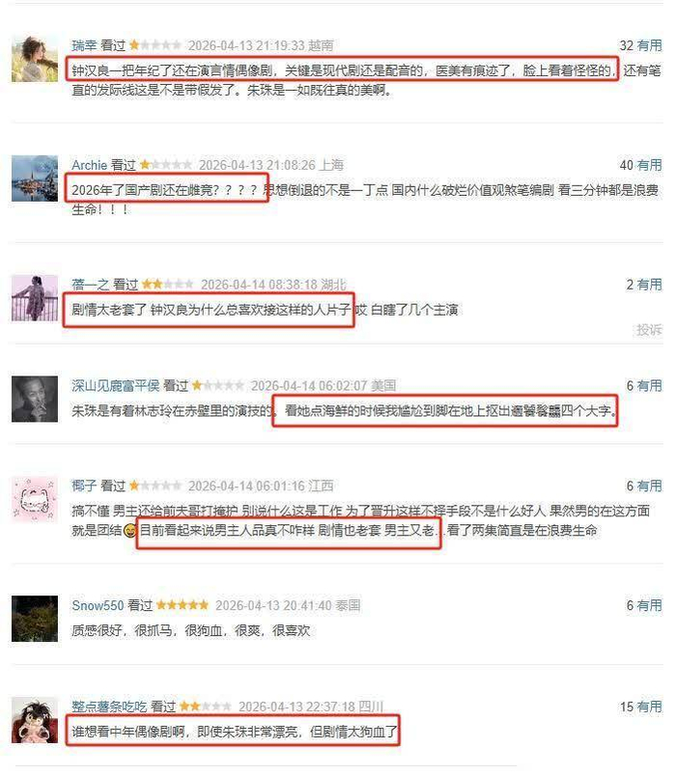Screen dimensions: 676x776
Task: Open Snow550's dark avatar
Action: point(35,619)
